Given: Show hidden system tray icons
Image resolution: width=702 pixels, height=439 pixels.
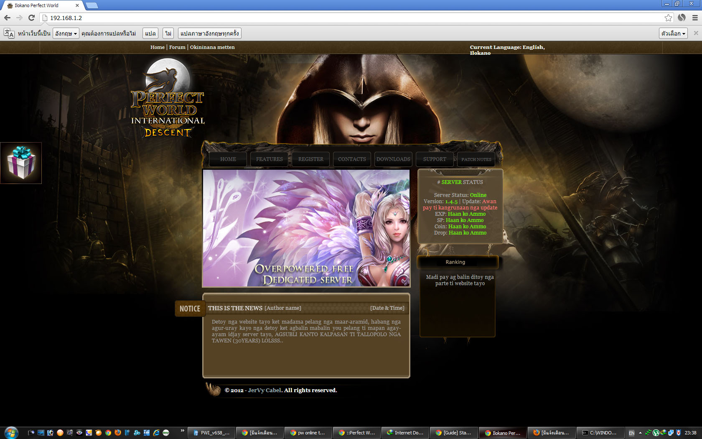Looking at the screenshot, I should click(x=640, y=433).
